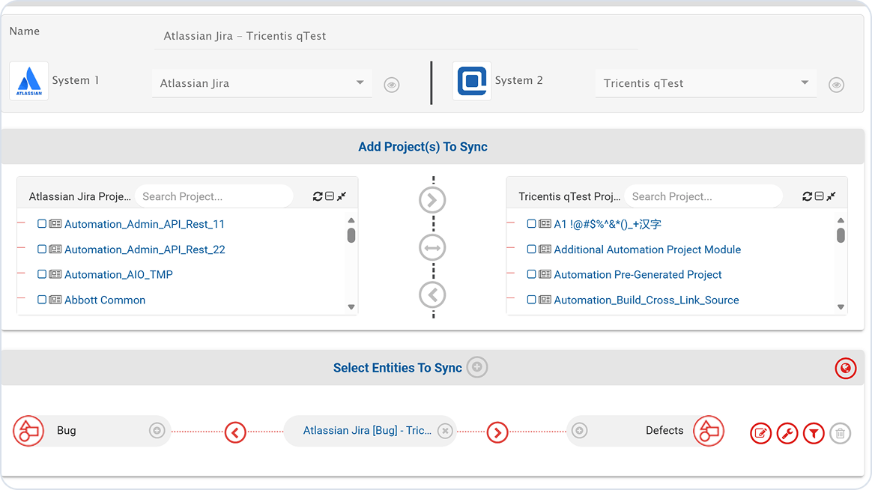This screenshot has width=872, height=490.
Task: Edit the Name field Atlassian Jira – Tricentis qTest
Action: click(x=396, y=36)
